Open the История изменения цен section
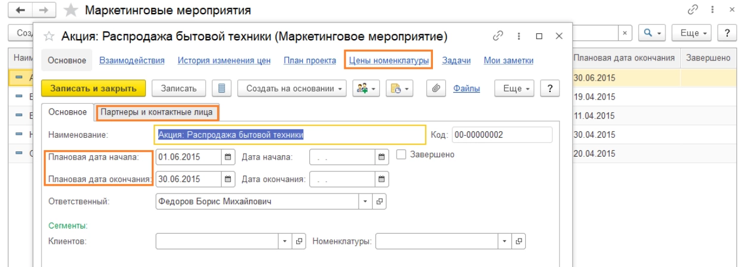Viewport: 741px width, 267px height. click(x=224, y=60)
